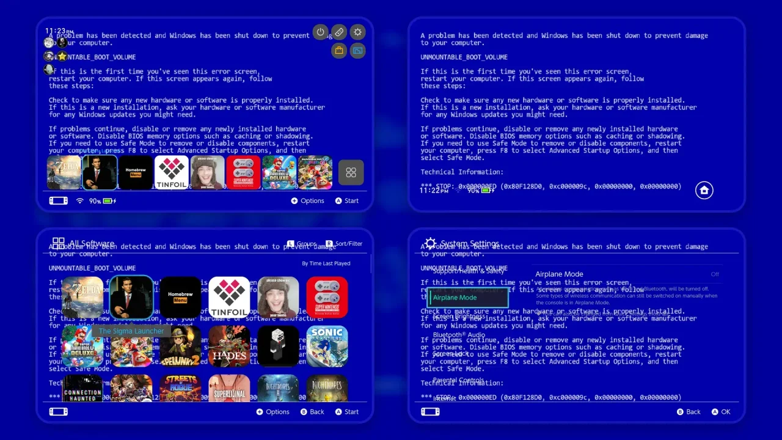Select Internet in settings sidebar
782x440 pixels.
444,398
